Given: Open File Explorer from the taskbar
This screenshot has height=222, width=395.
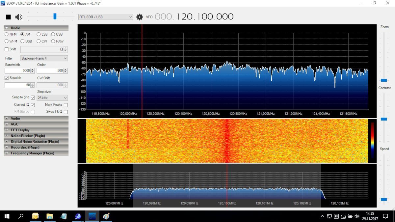Looking at the screenshot, I should pyautogui.click(x=49, y=216).
